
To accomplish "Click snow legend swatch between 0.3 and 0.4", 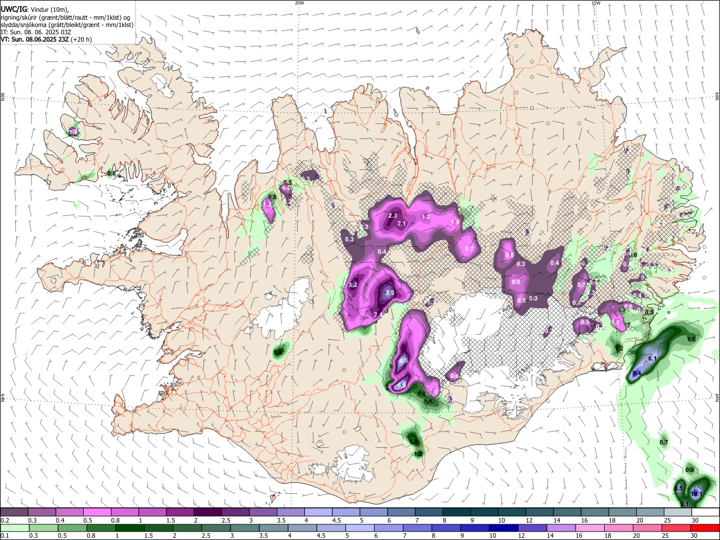I will click(x=42, y=512).
